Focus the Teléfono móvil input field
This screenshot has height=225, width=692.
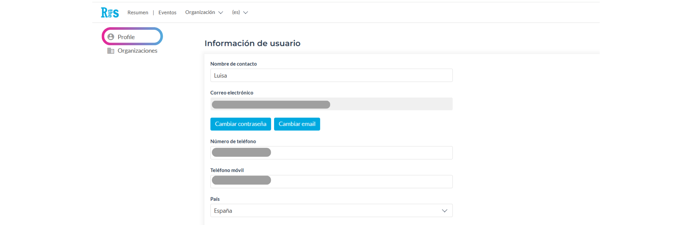pos(331,182)
